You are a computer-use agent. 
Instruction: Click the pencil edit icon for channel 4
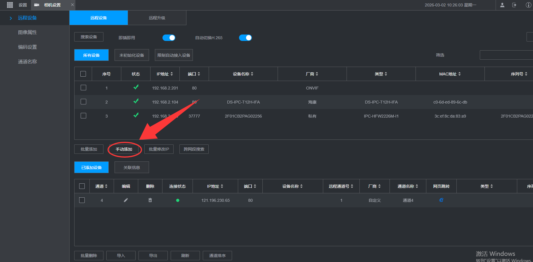tap(126, 200)
